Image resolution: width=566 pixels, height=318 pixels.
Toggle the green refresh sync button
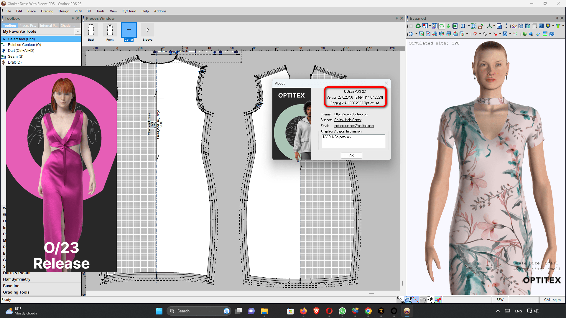[442, 26]
